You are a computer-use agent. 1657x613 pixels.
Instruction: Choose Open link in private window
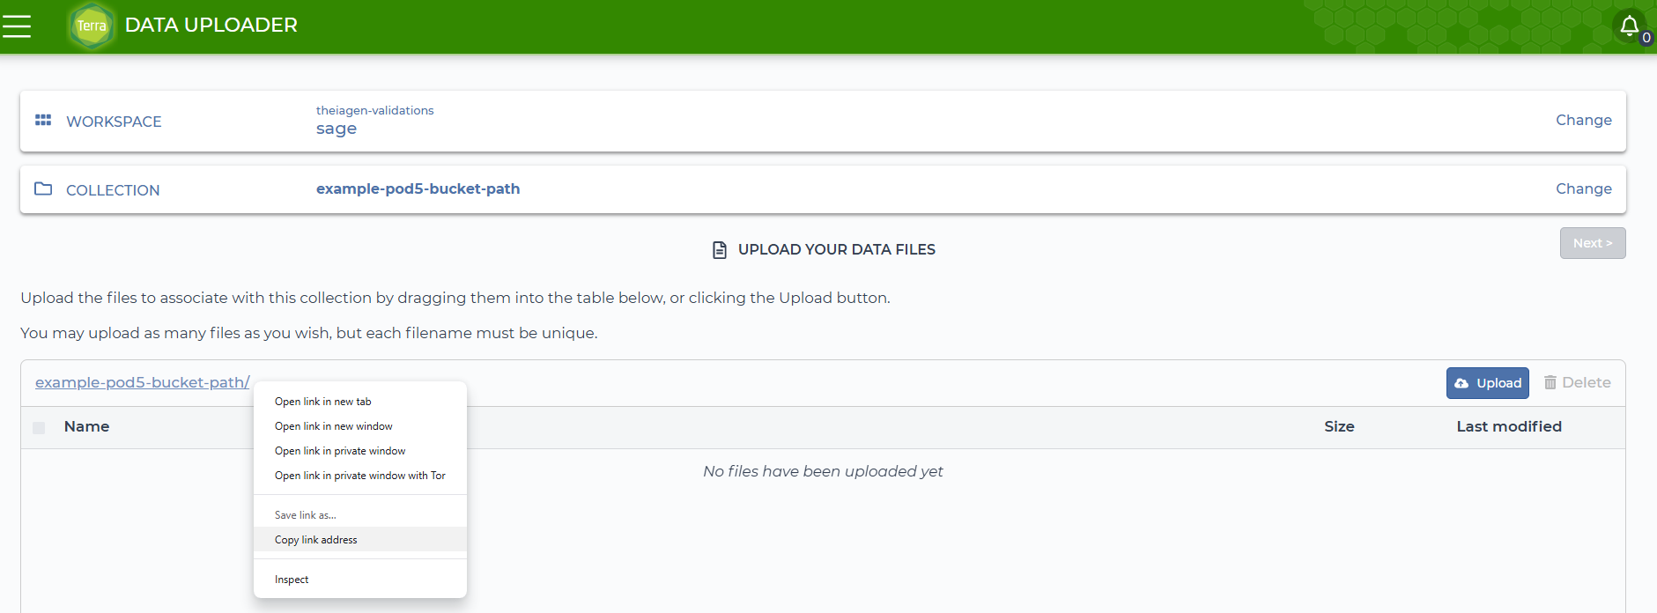tap(340, 451)
